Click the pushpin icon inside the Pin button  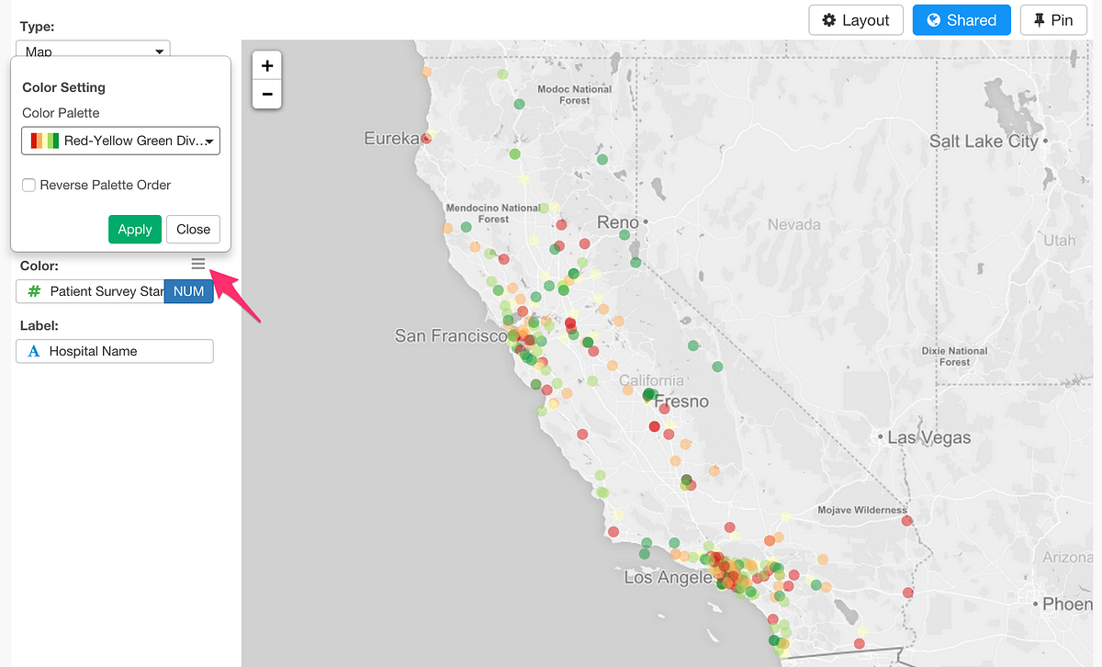tap(1040, 19)
